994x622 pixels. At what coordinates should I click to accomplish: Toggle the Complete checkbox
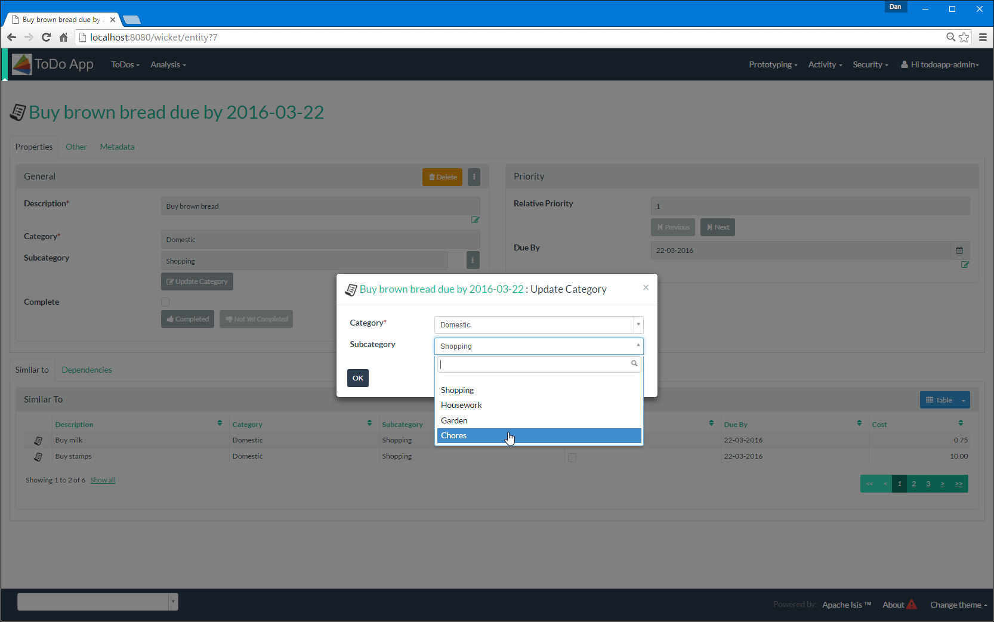click(x=165, y=302)
